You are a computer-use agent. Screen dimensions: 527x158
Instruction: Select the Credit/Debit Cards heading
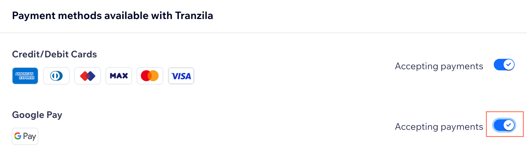click(54, 54)
